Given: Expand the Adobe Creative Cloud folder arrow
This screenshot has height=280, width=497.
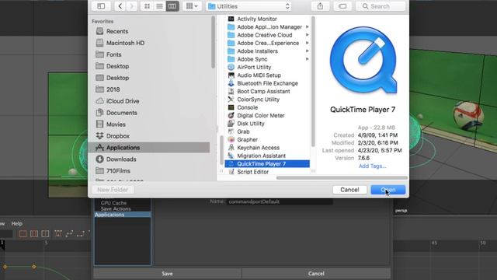Looking at the screenshot, I should tap(308, 35).
